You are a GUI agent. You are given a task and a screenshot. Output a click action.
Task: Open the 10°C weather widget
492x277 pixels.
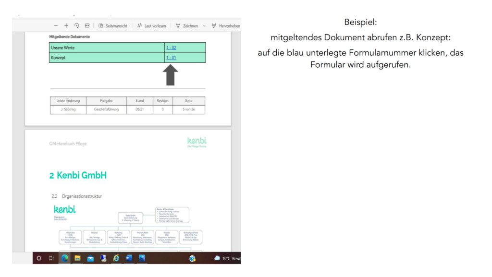[227, 258]
